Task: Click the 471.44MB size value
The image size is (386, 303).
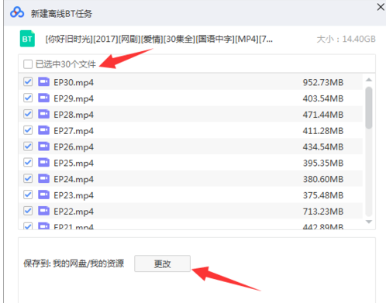Action: 323,115
